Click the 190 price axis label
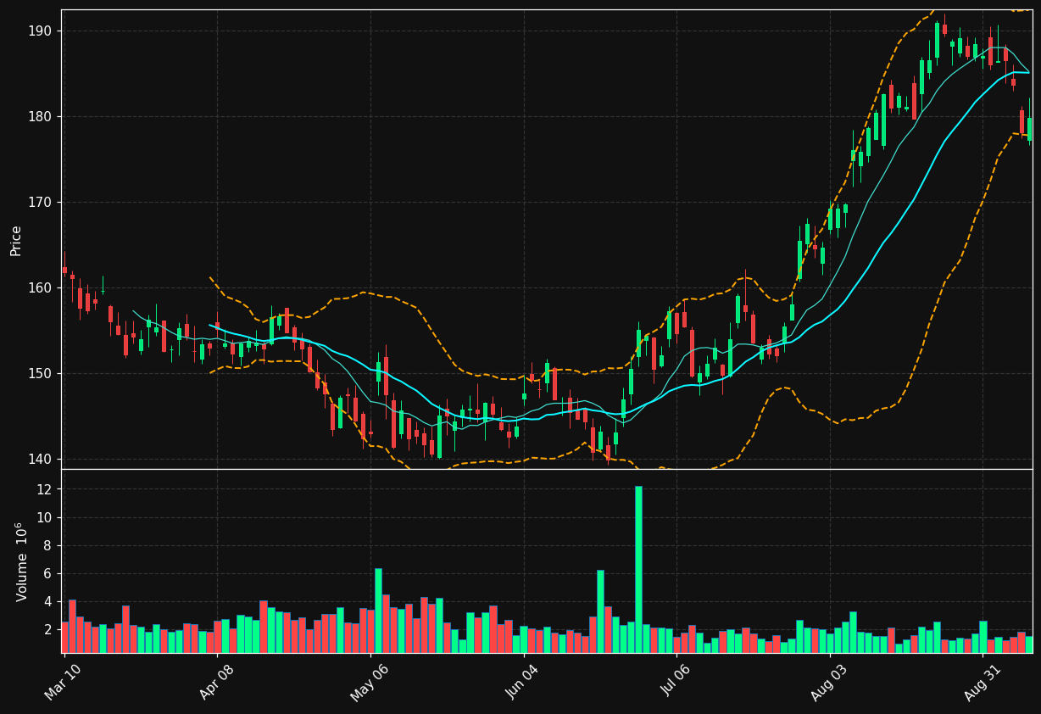This screenshot has width=1041, height=714. [x=40, y=31]
